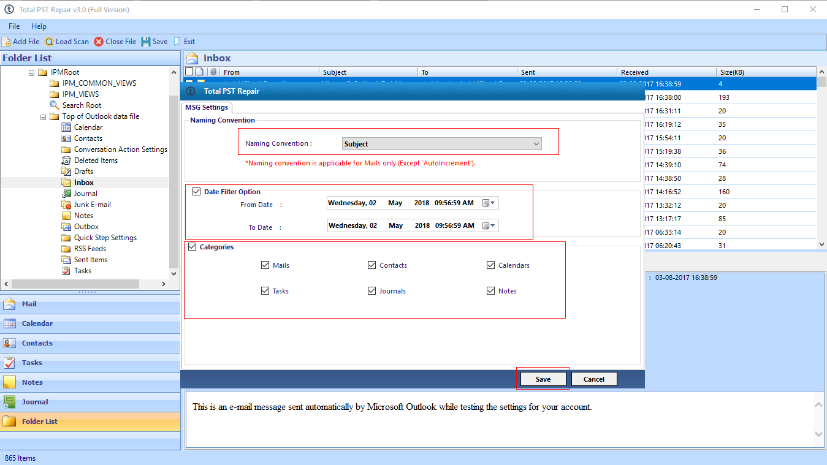Sort emails by Sent column header
Viewport: 827px width, 465px height.
tap(567, 72)
